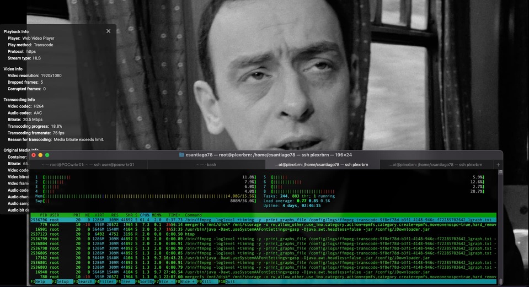Select process row PID 2536796 ffmpeg

point(263,220)
